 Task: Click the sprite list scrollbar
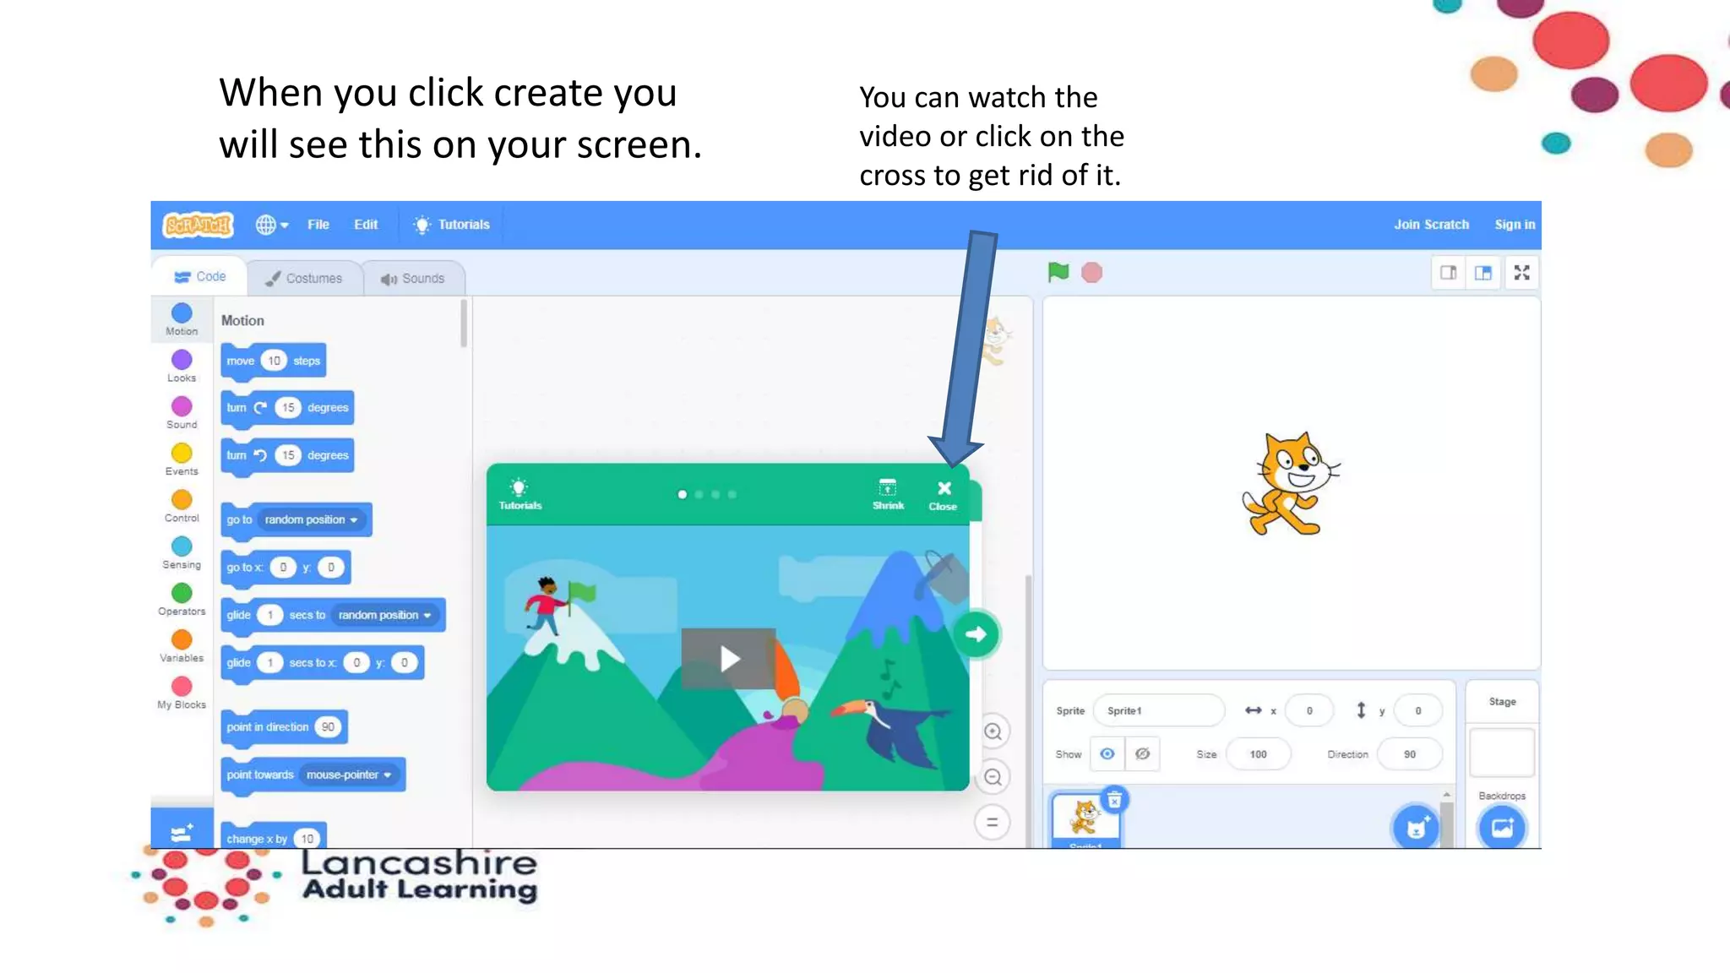tap(1446, 824)
